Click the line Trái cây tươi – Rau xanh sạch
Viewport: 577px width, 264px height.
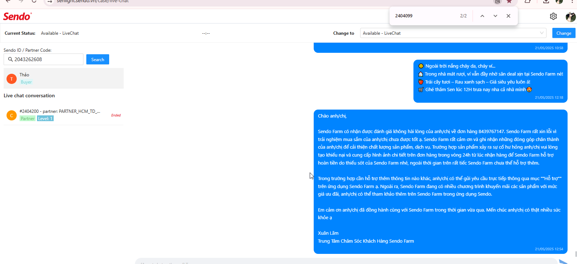click(x=478, y=82)
